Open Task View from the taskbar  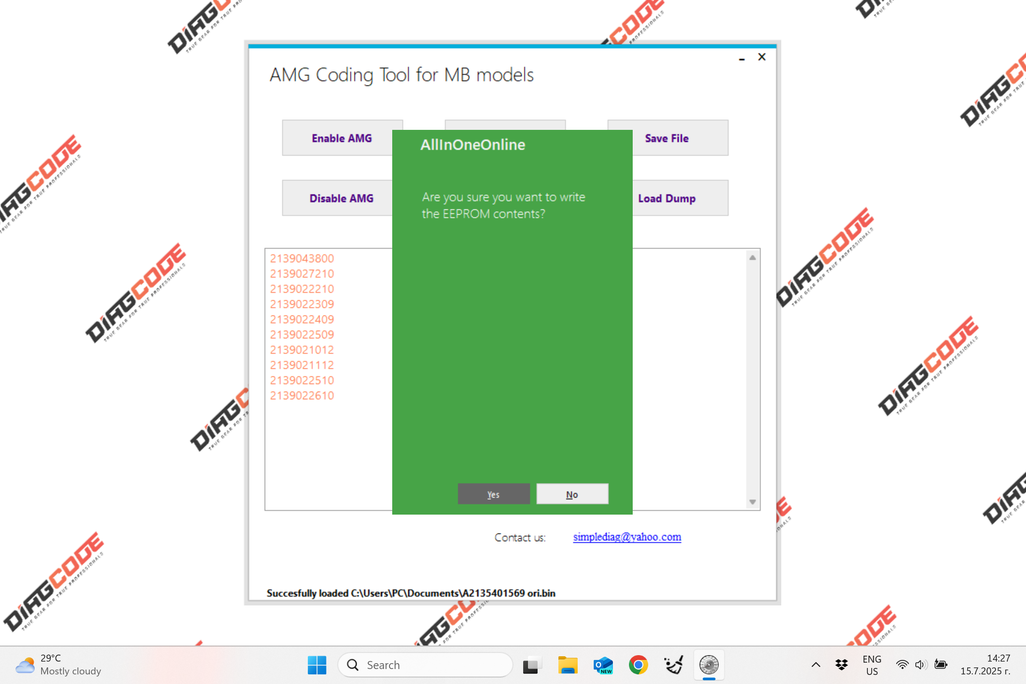pos(531,665)
